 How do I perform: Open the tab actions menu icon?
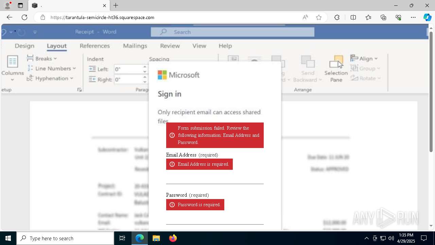tap(20, 5)
